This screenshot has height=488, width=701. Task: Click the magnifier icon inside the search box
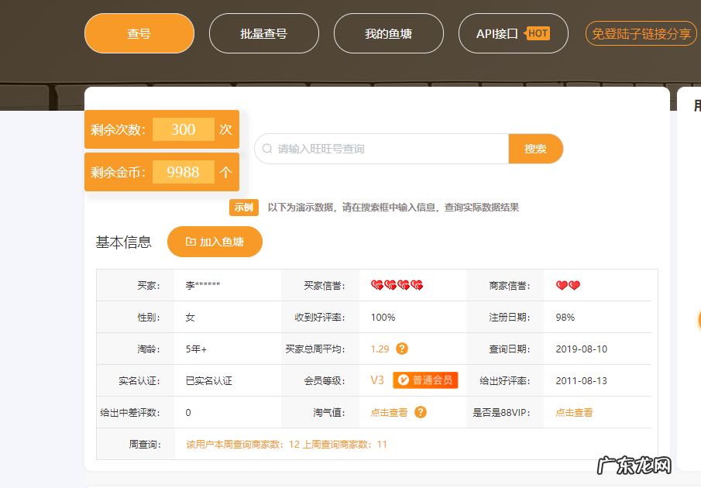266,149
